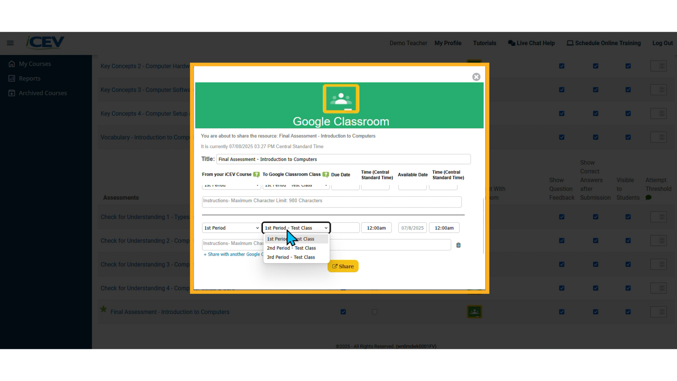Viewport: 677px width, 381px height.
Task: Toggle Visible to Students for Check for Understanding 1
Action: pyautogui.click(x=628, y=217)
